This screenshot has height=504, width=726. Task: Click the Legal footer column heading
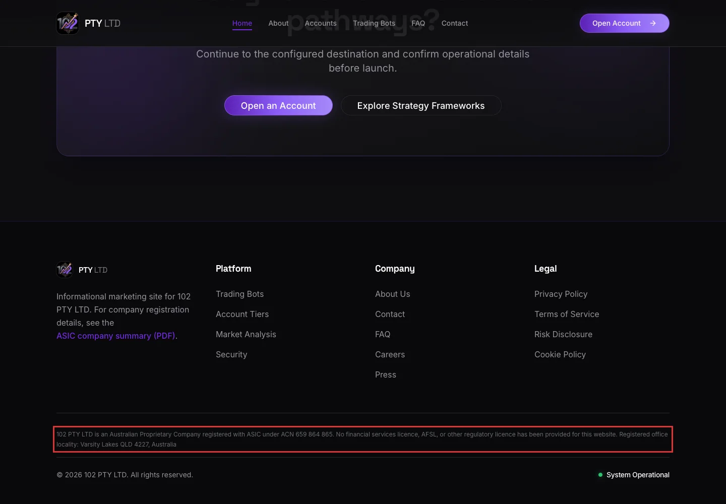pyautogui.click(x=546, y=269)
